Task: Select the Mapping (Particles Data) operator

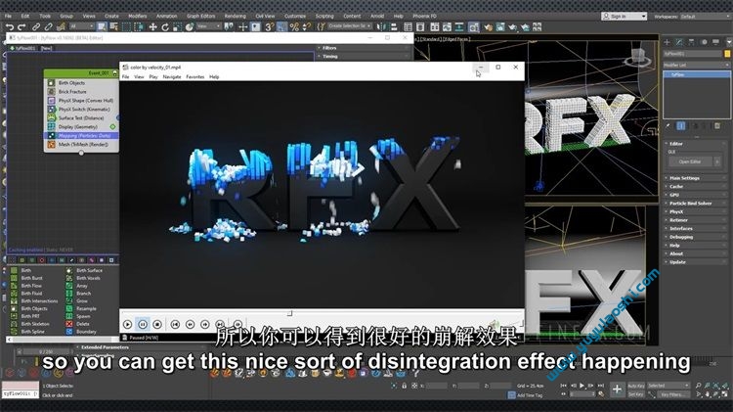Action: [x=81, y=136]
